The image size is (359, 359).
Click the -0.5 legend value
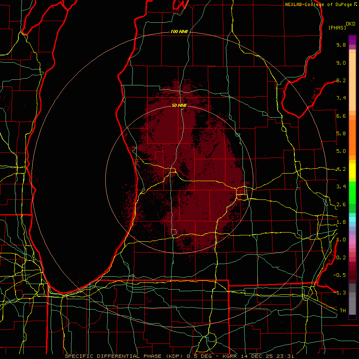339,275
